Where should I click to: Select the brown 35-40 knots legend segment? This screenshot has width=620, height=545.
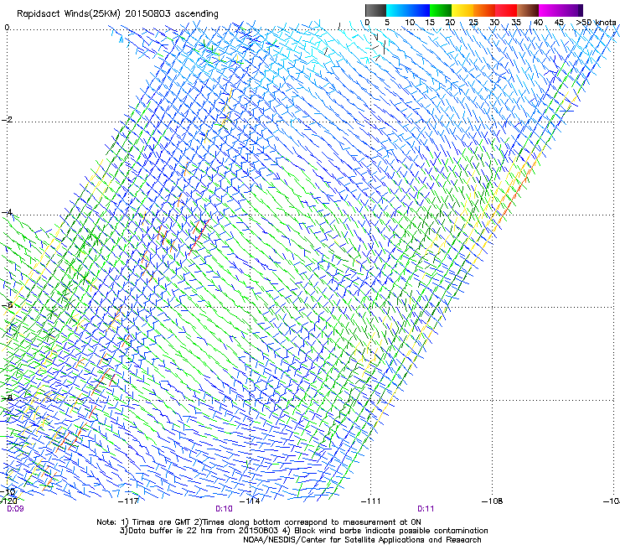[x=528, y=10]
